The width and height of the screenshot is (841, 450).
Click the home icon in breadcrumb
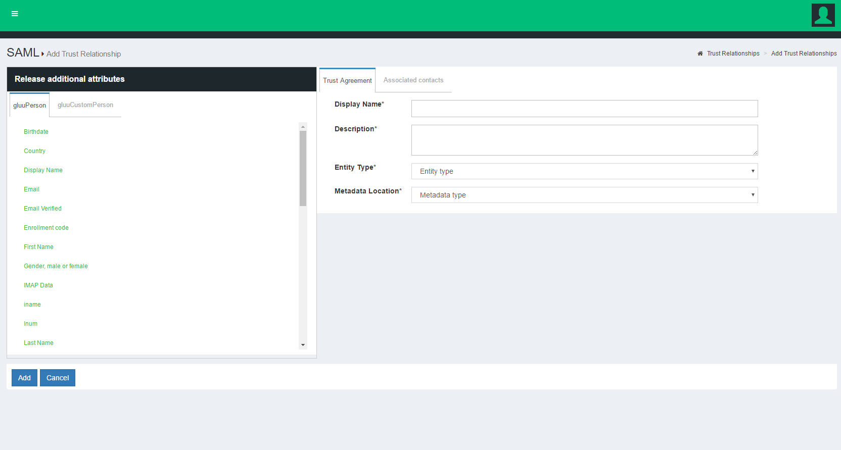tap(700, 54)
